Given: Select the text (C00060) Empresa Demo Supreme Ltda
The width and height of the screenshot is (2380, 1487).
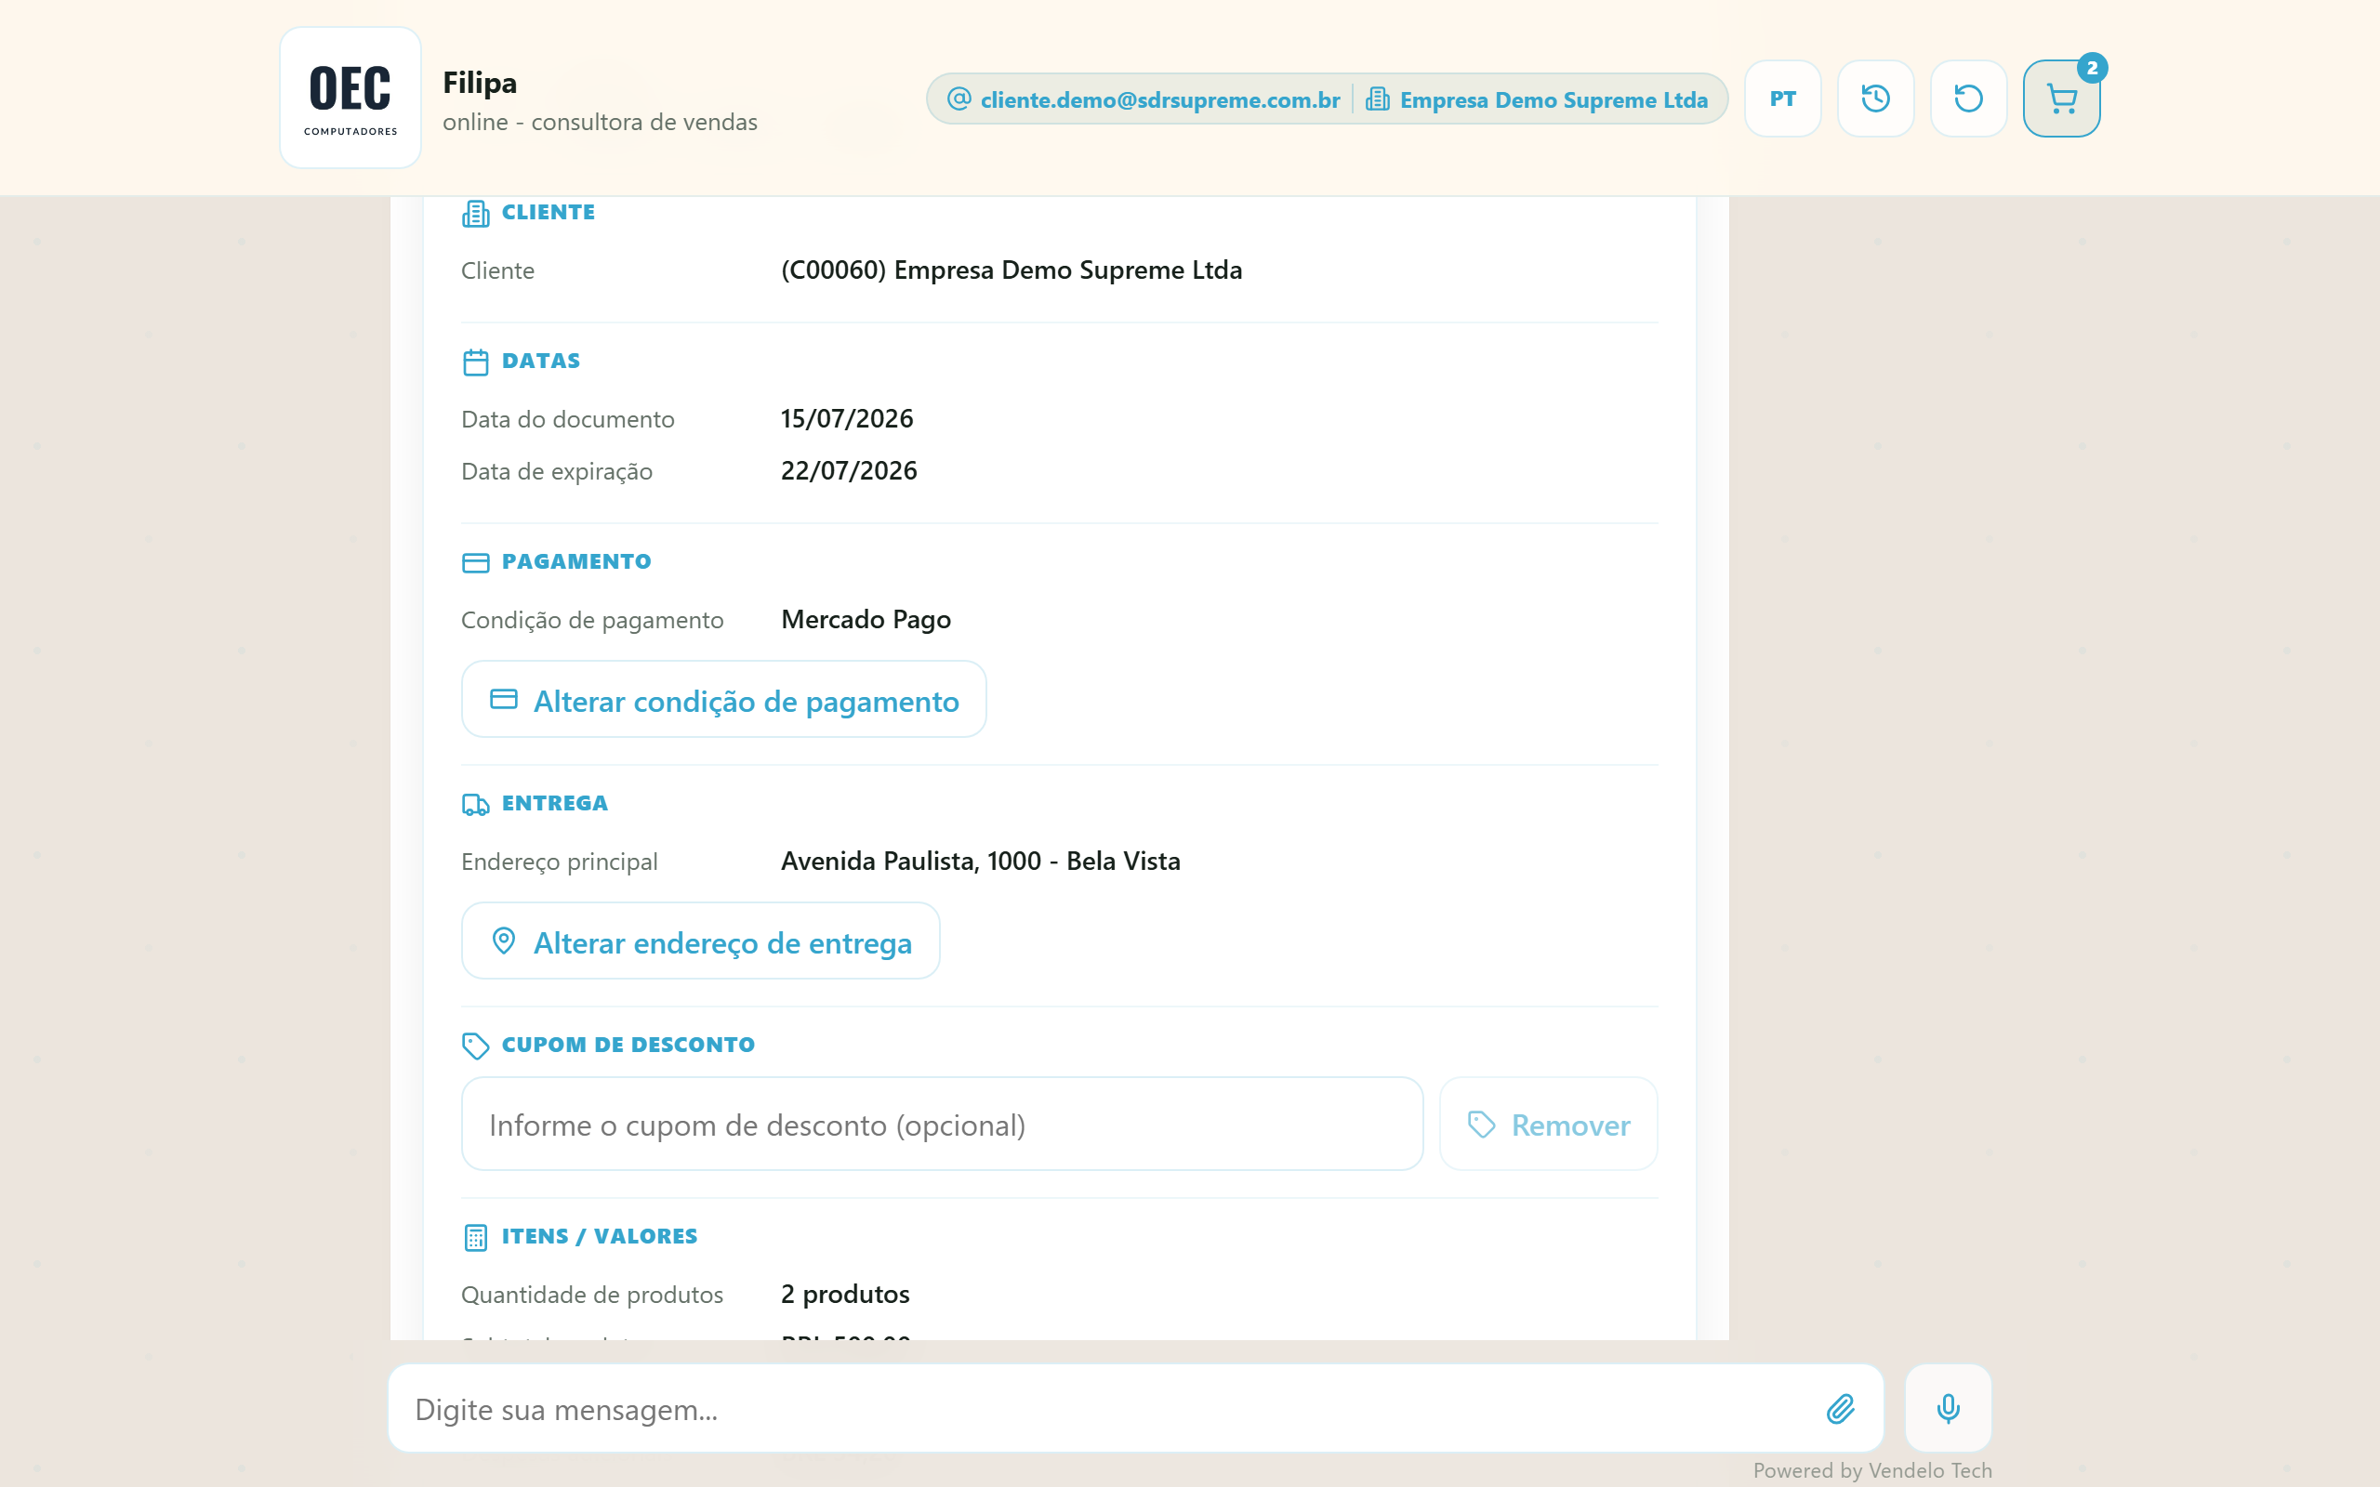Looking at the screenshot, I should point(1011,270).
